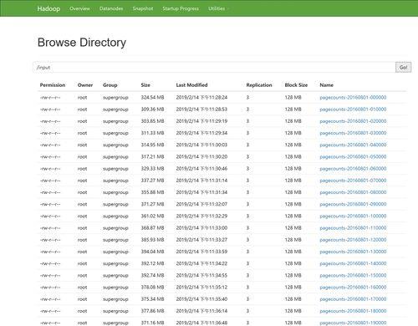Select the 337.27 MB size cell
418x326 pixels.
(152, 181)
